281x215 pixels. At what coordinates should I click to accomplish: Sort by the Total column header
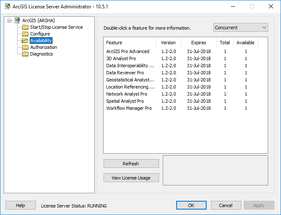[225, 43]
